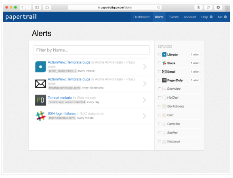Open the Safari share button

coord(199,7)
